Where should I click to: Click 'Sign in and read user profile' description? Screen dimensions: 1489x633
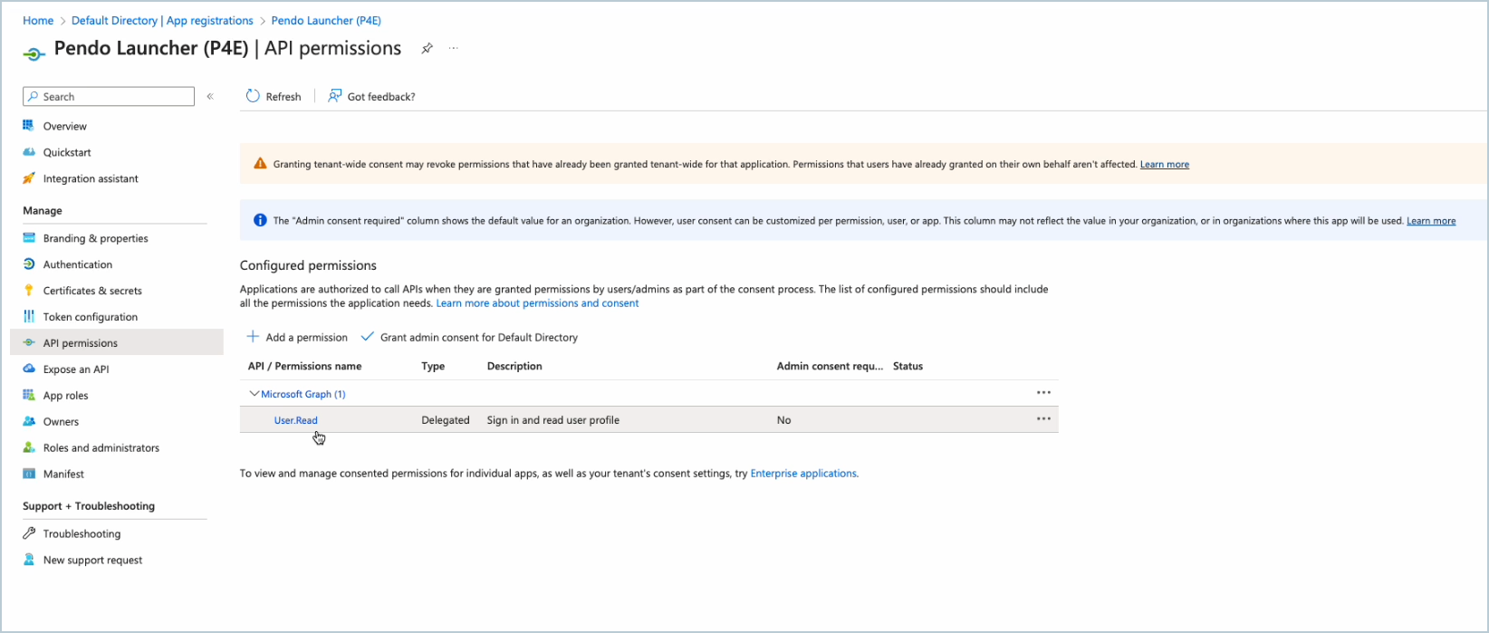tap(553, 420)
